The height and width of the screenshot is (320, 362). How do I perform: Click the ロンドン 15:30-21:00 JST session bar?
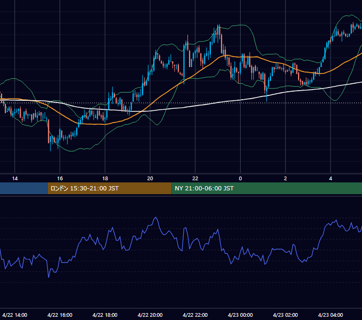click(110, 188)
